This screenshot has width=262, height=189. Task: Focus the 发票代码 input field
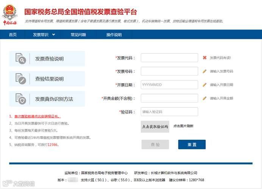[170, 58]
